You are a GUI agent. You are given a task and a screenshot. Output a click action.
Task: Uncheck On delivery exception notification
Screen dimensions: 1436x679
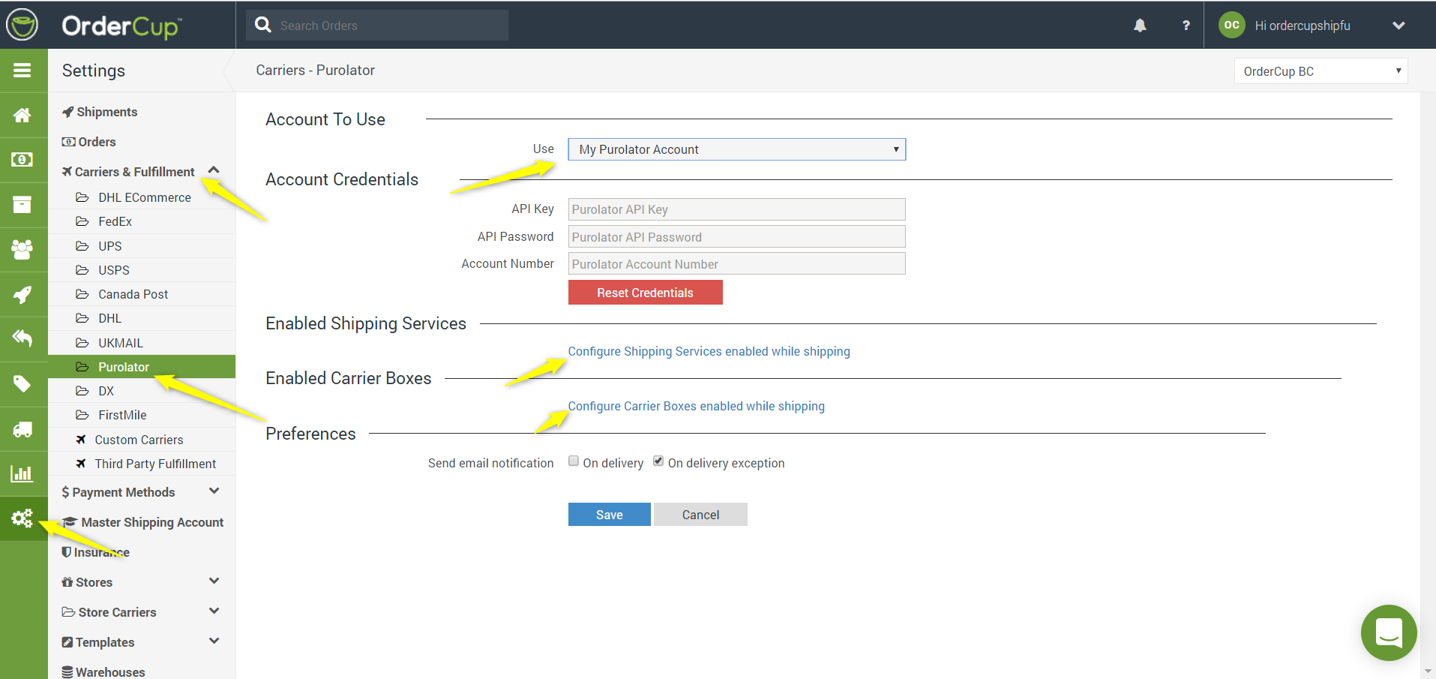pyautogui.click(x=658, y=461)
